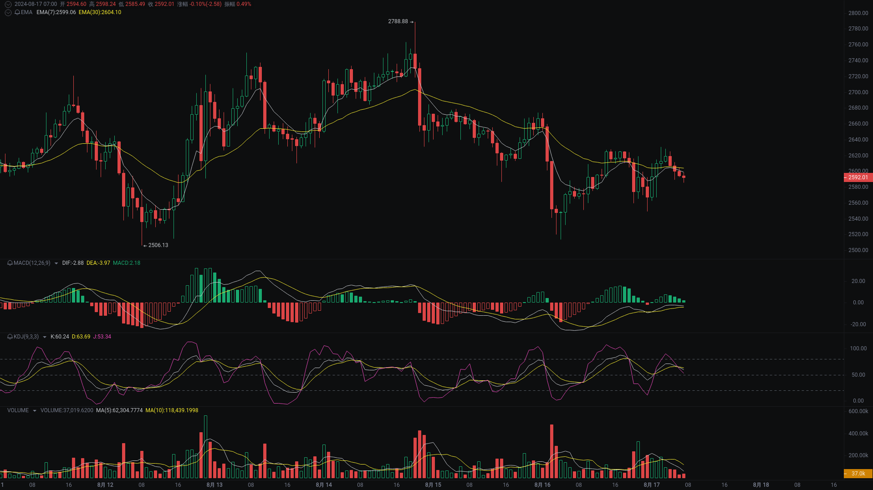Select the MACD(12,26,9) panel title
Viewport: 873px width, 490px height.
[x=32, y=263]
